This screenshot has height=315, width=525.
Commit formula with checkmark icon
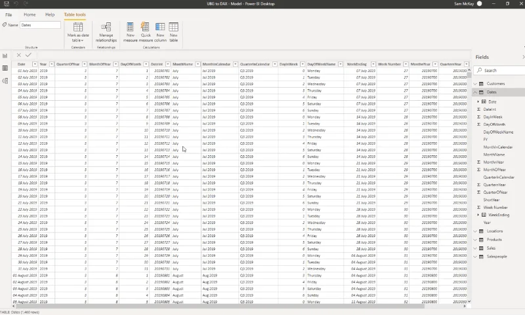coord(28,55)
